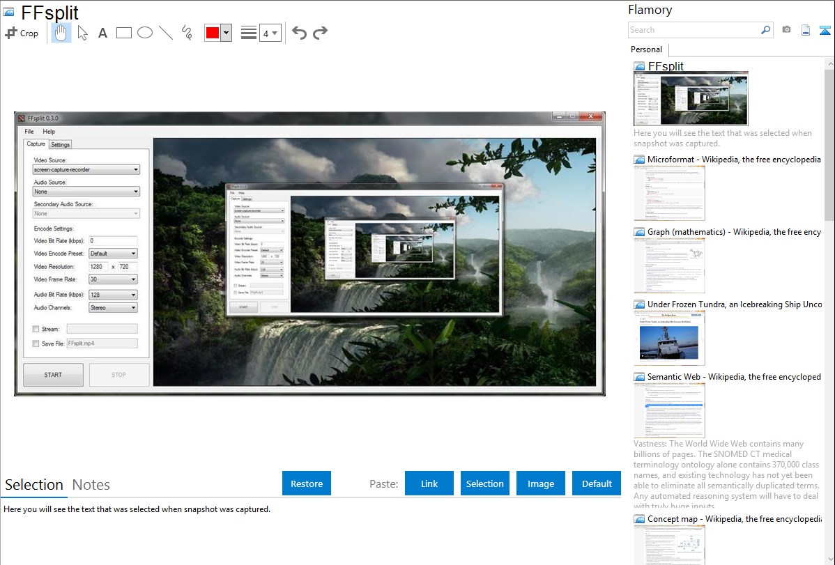Image resolution: width=835 pixels, height=565 pixels.
Task: Click the camera capture icon
Action: (786, 30)
